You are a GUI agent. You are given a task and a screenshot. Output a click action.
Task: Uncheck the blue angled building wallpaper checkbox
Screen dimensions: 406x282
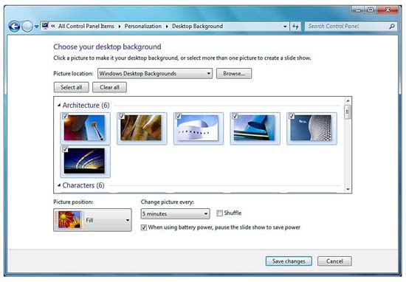235,117
